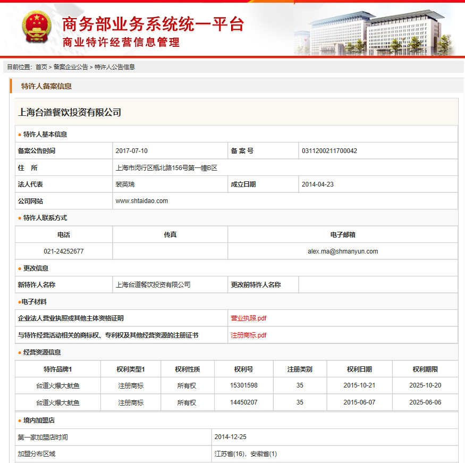Screen dimensions: 465x463
Task: Select phone number 021-24252677
Action: [64, 251]
